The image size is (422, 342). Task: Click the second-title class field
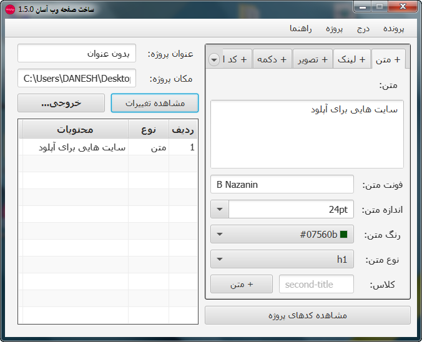tap(316, 284)
